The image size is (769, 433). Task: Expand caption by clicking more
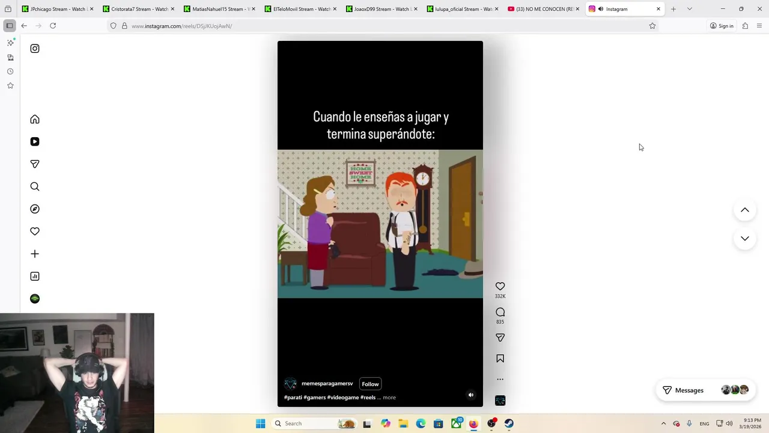(389, 398)
